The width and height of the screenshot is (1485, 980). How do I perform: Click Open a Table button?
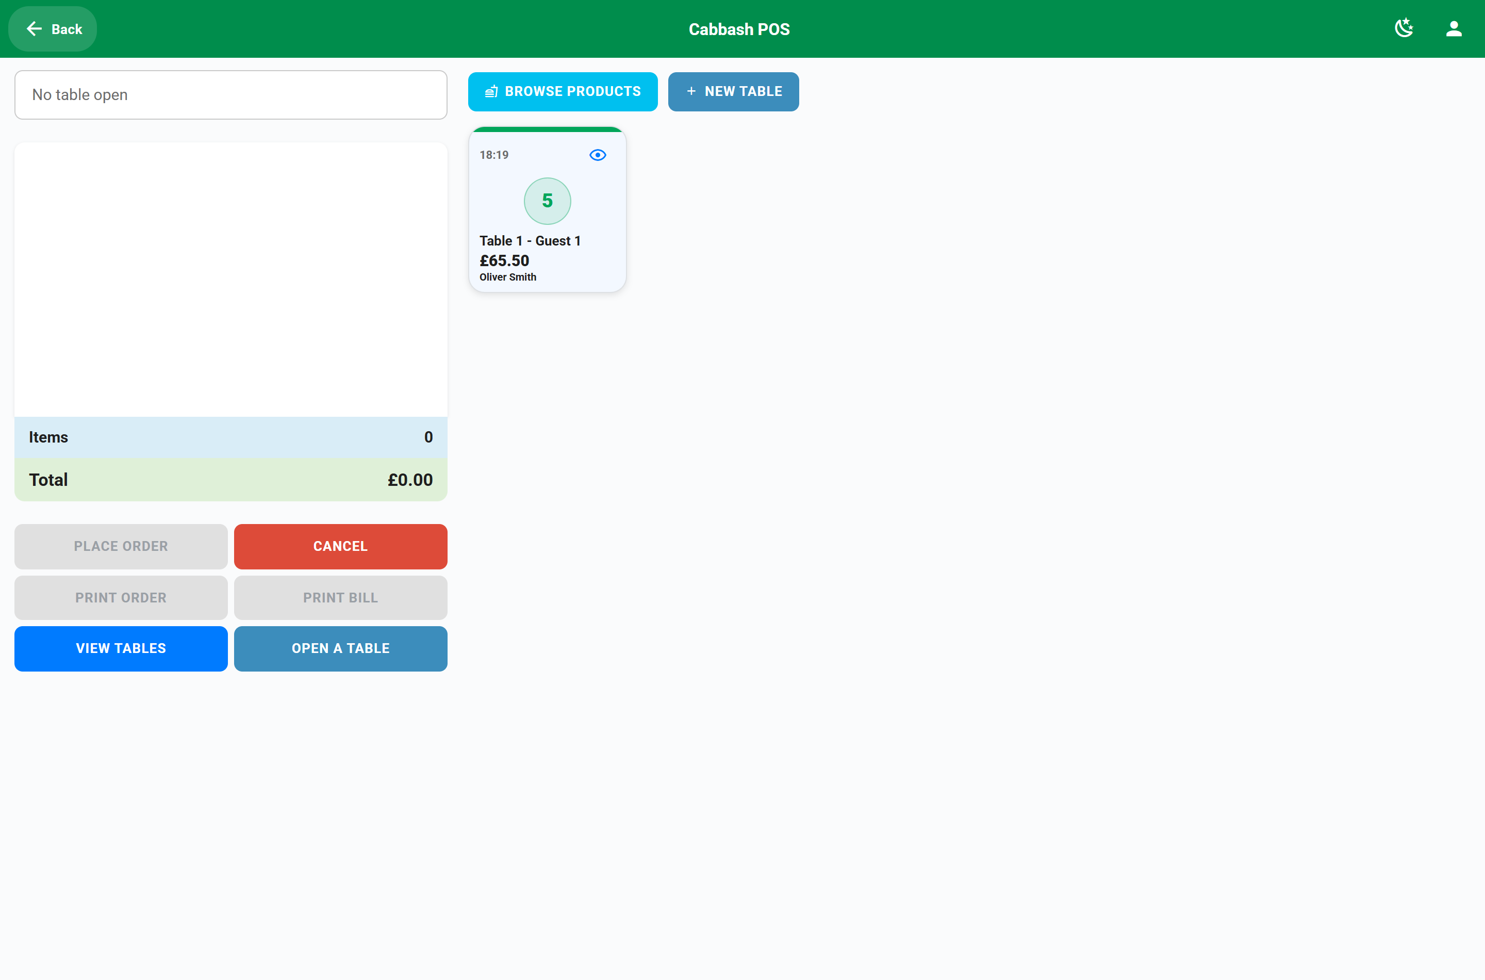(x=340, y=648)
